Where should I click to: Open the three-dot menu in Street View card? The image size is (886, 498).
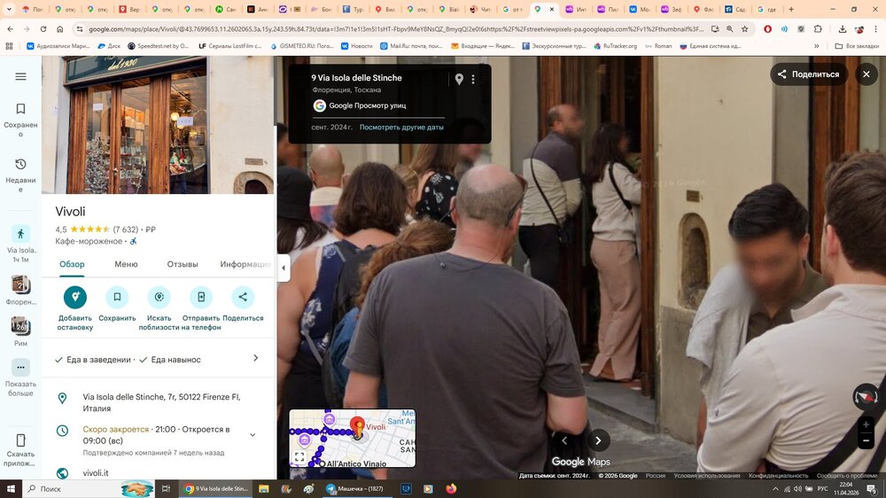click(473, 80)
